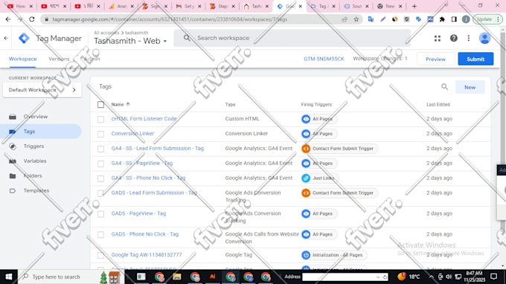Image resolution: width=506 pixels, height=284 pixels.
Task: Go back with Tag Manager back arrow
Action: 6,38
